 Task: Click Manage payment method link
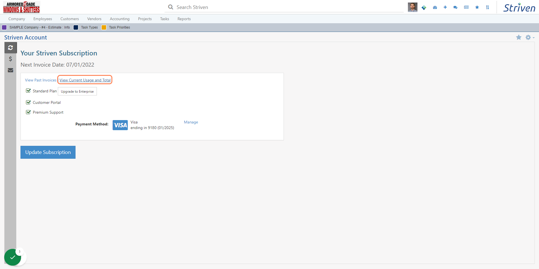point(191,122)
